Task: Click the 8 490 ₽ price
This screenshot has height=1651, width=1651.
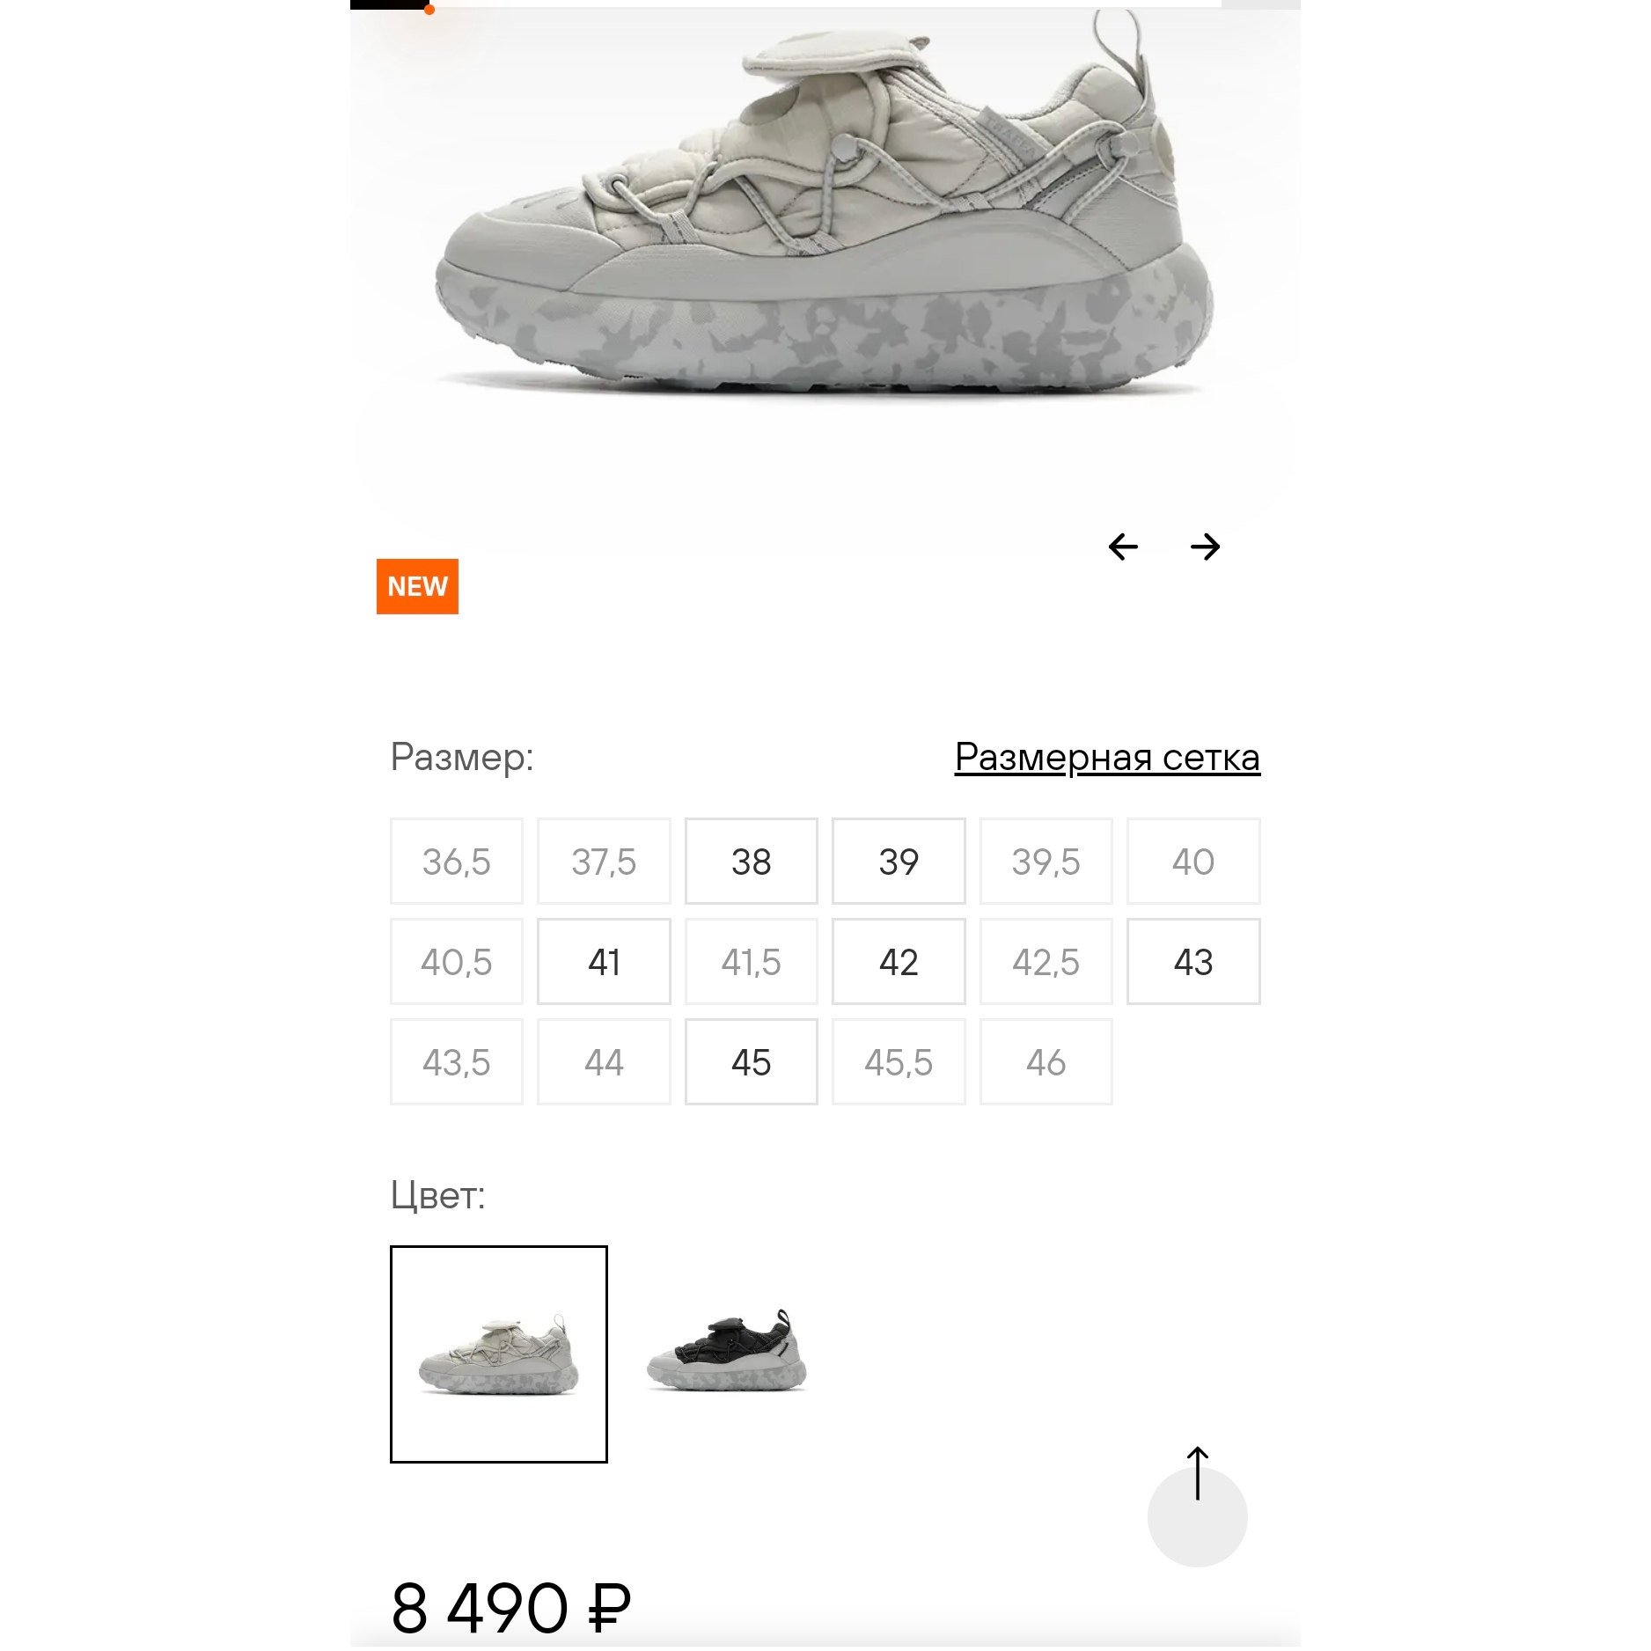Action: [510, 1607]
